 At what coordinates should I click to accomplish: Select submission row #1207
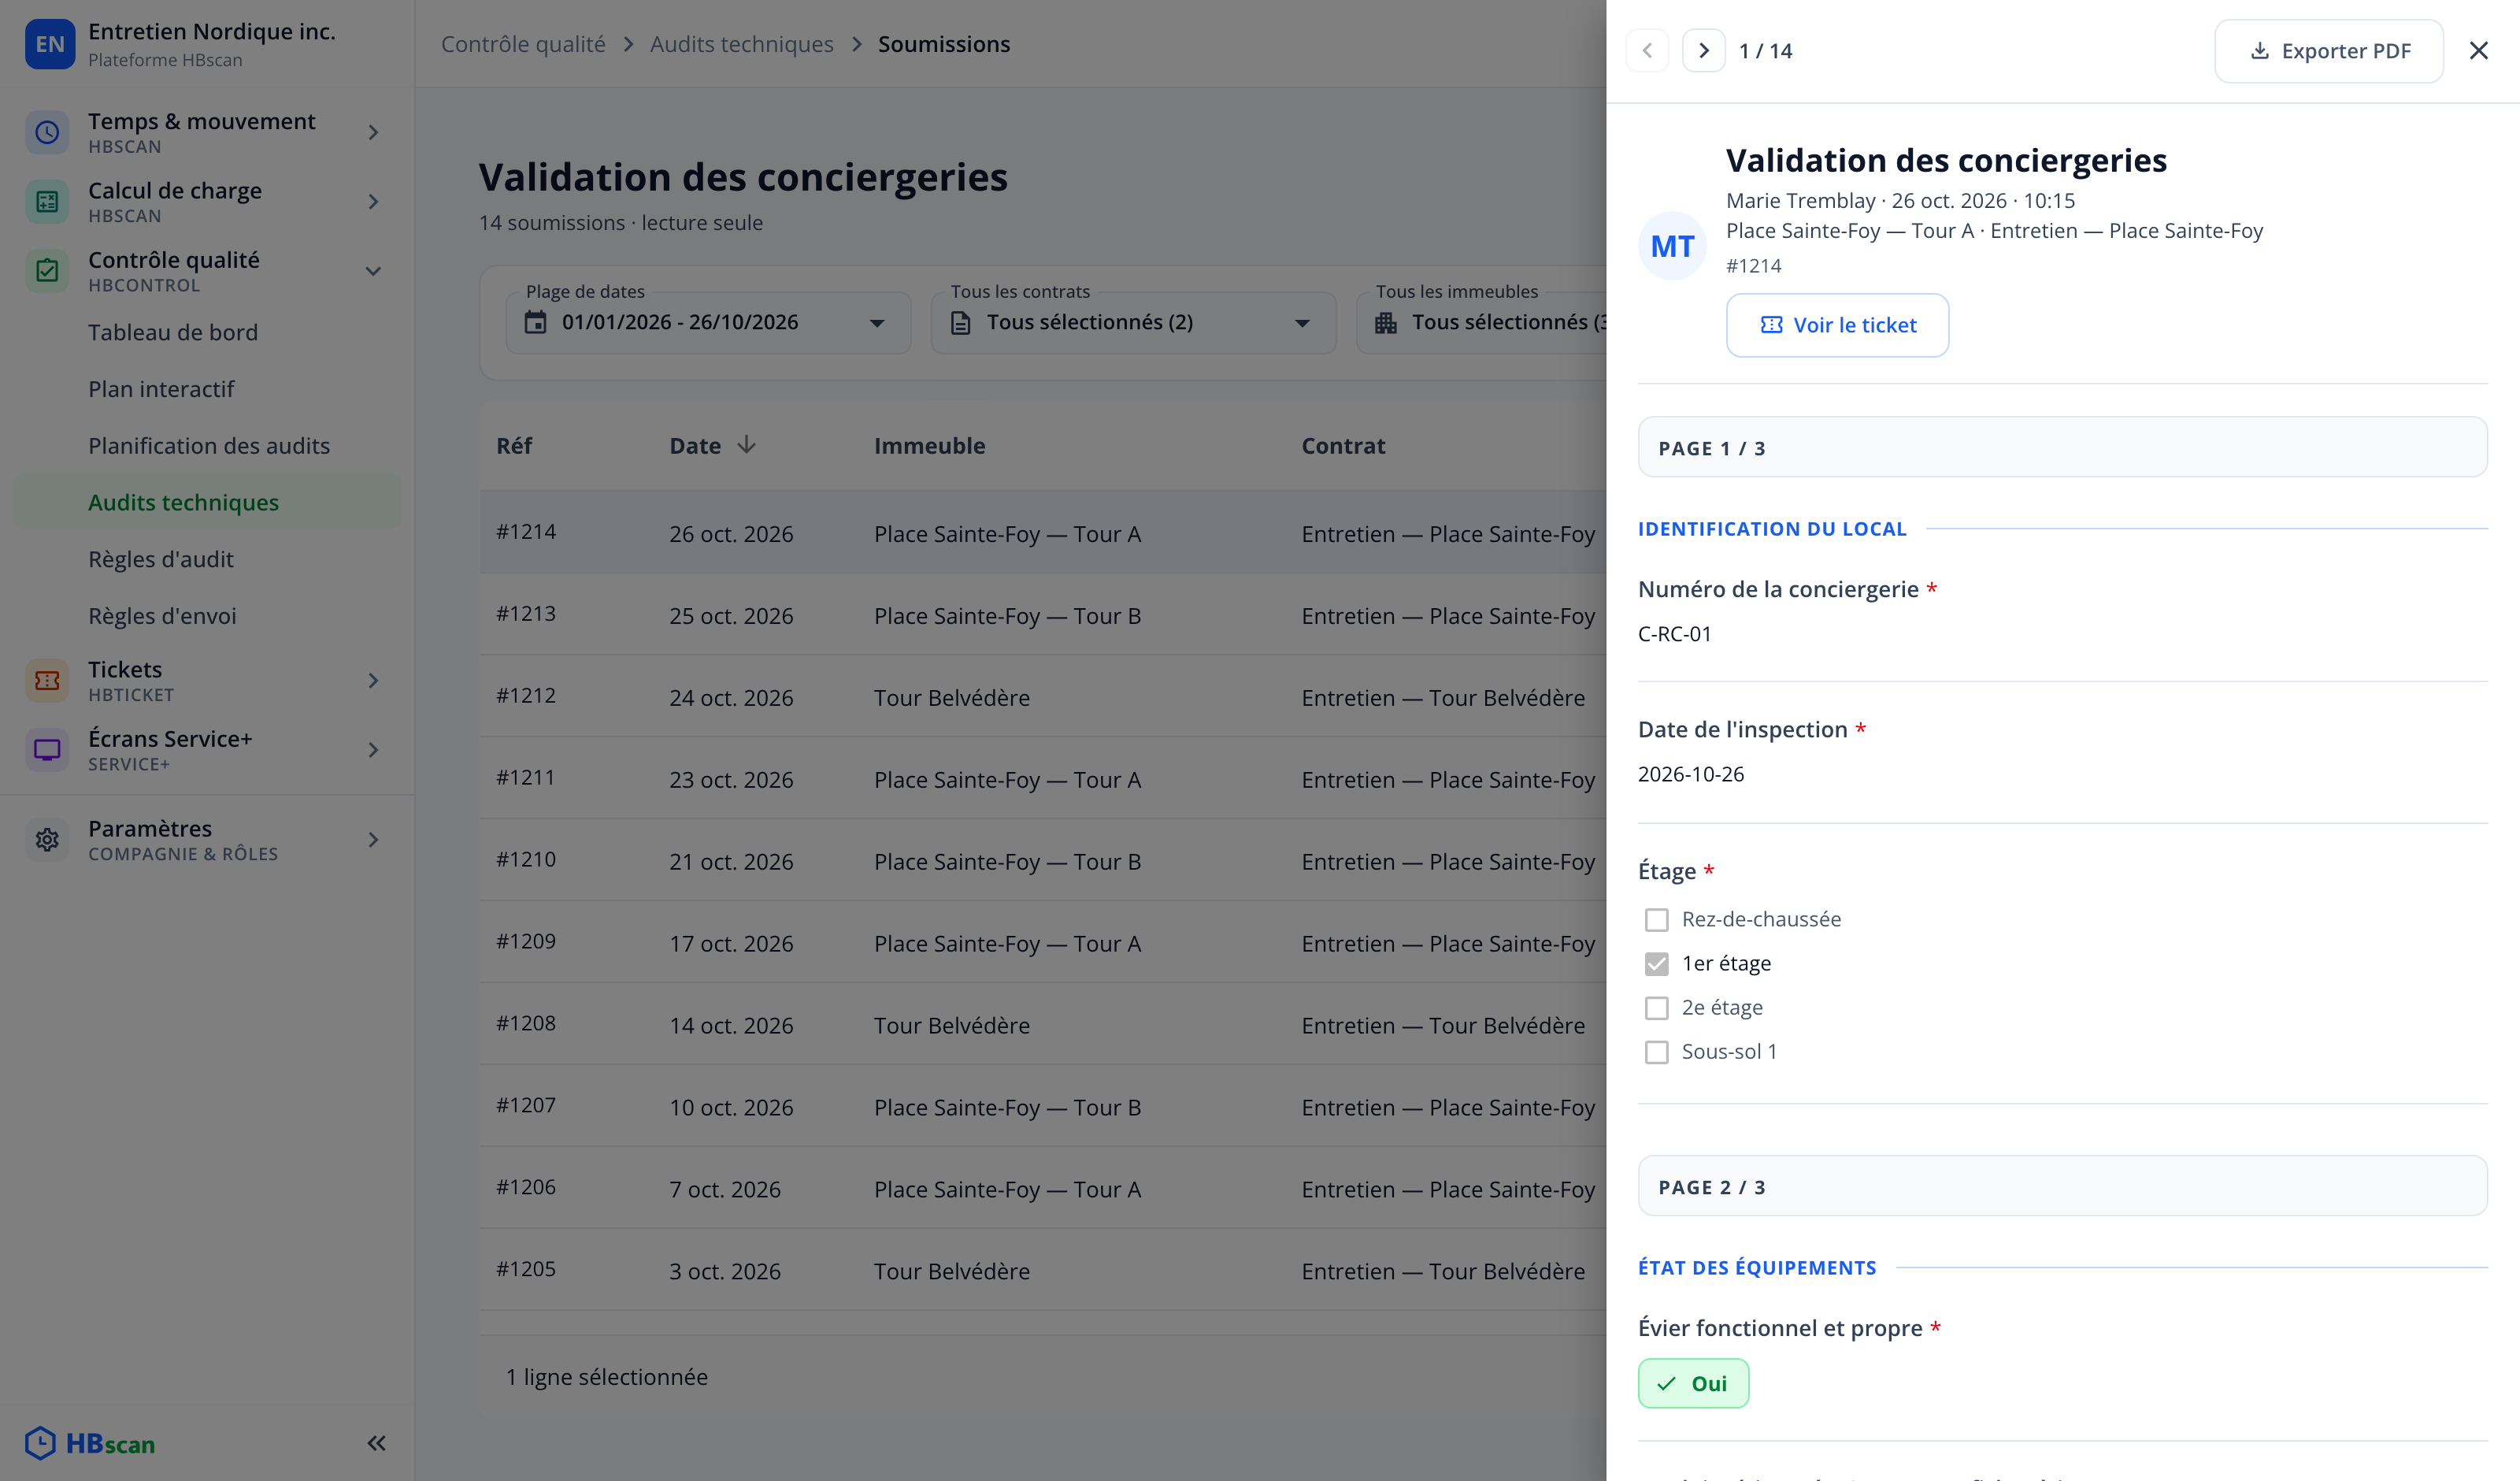click(1043, 1107)
